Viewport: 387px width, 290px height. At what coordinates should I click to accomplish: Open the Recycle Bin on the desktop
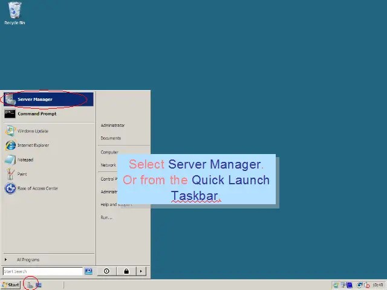tap(15, 13)
